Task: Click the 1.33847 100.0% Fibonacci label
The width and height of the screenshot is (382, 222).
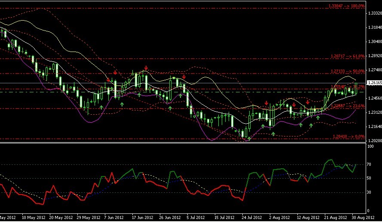Action: (x=347, y=6)
